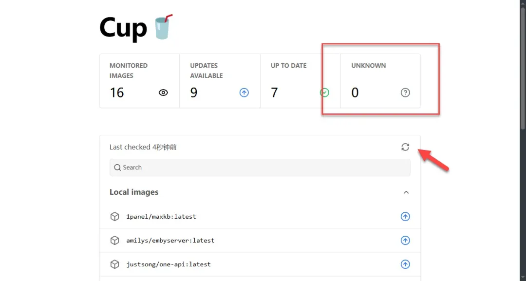
Task: Click the UPDATES AVAILABLE label
Action: [x=207, y=71]
